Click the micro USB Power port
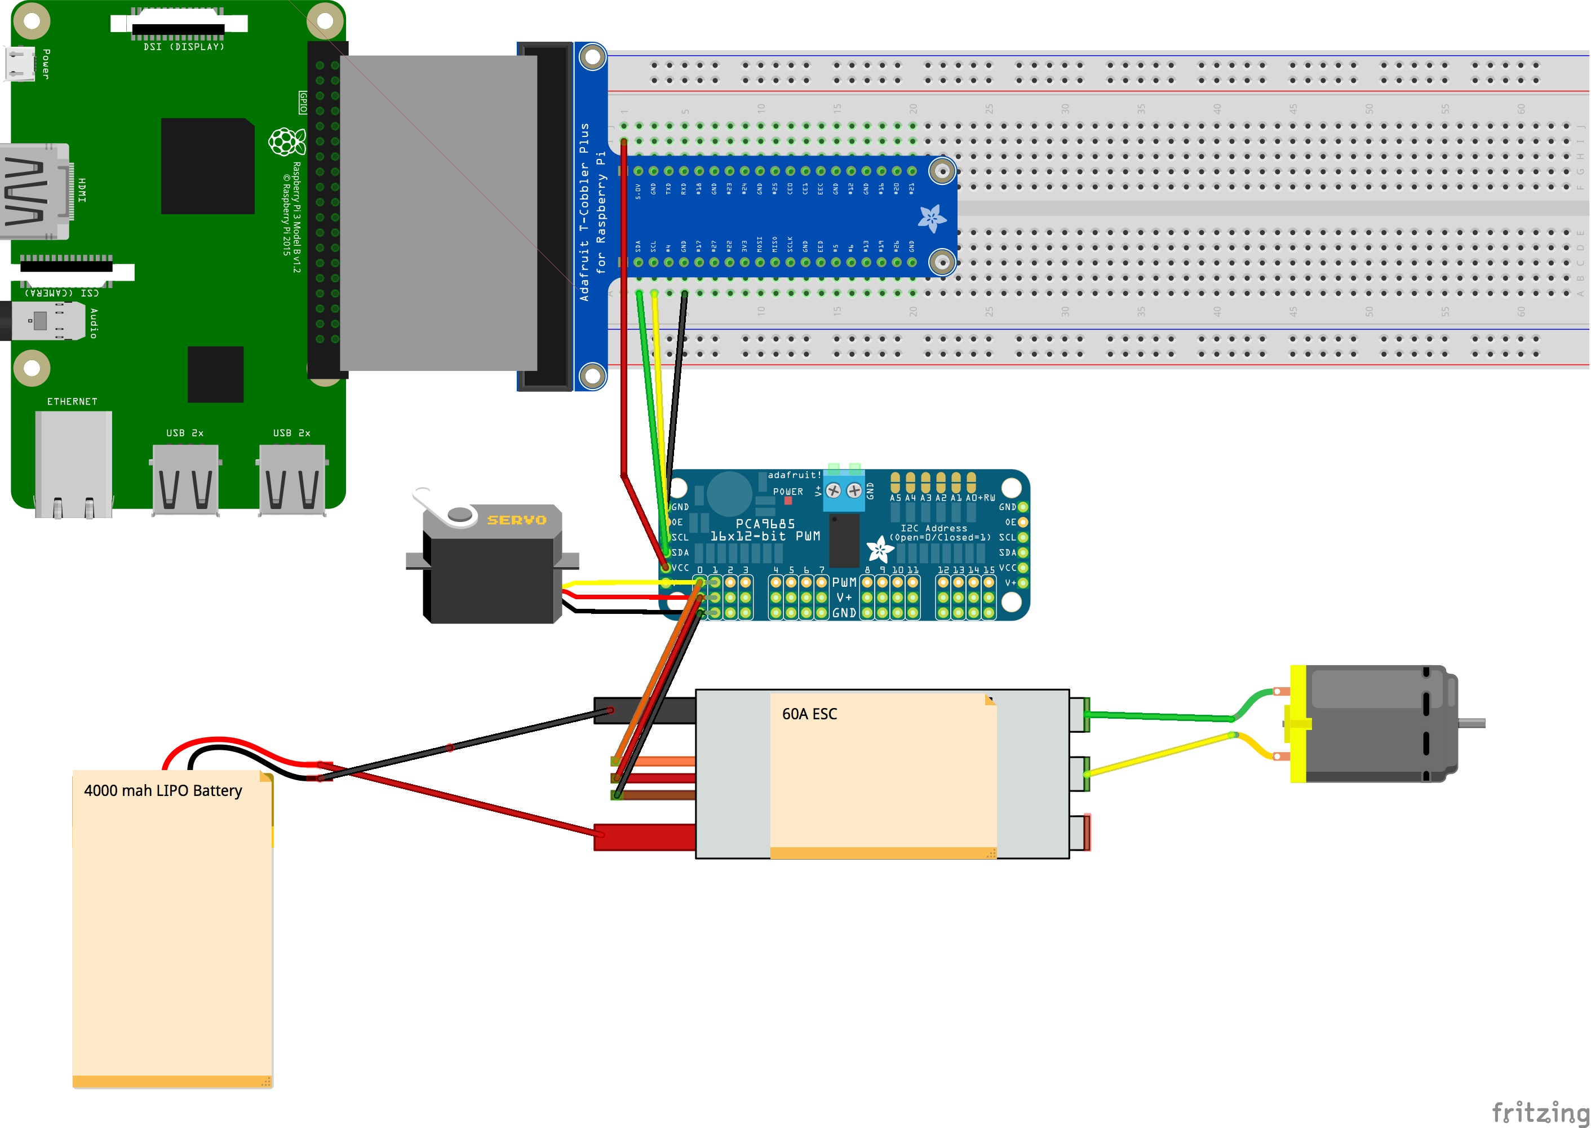This screenshot has height=1128, width=1591. [20, 64]
